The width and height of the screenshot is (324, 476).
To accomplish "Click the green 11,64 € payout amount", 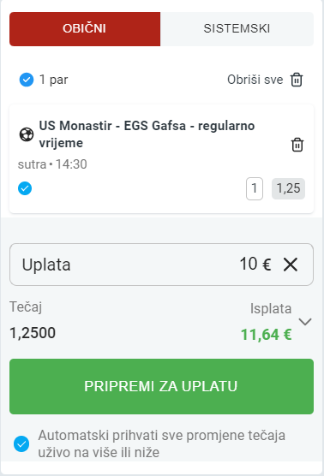I will tap(267, 334).
